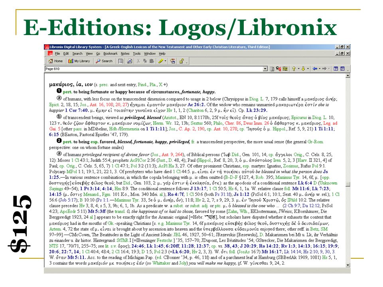Follow the 'Lk 23:29' reference link
The height and width of the screenshot is (287, 383).
pyautogui.click(x=257, y=110)
